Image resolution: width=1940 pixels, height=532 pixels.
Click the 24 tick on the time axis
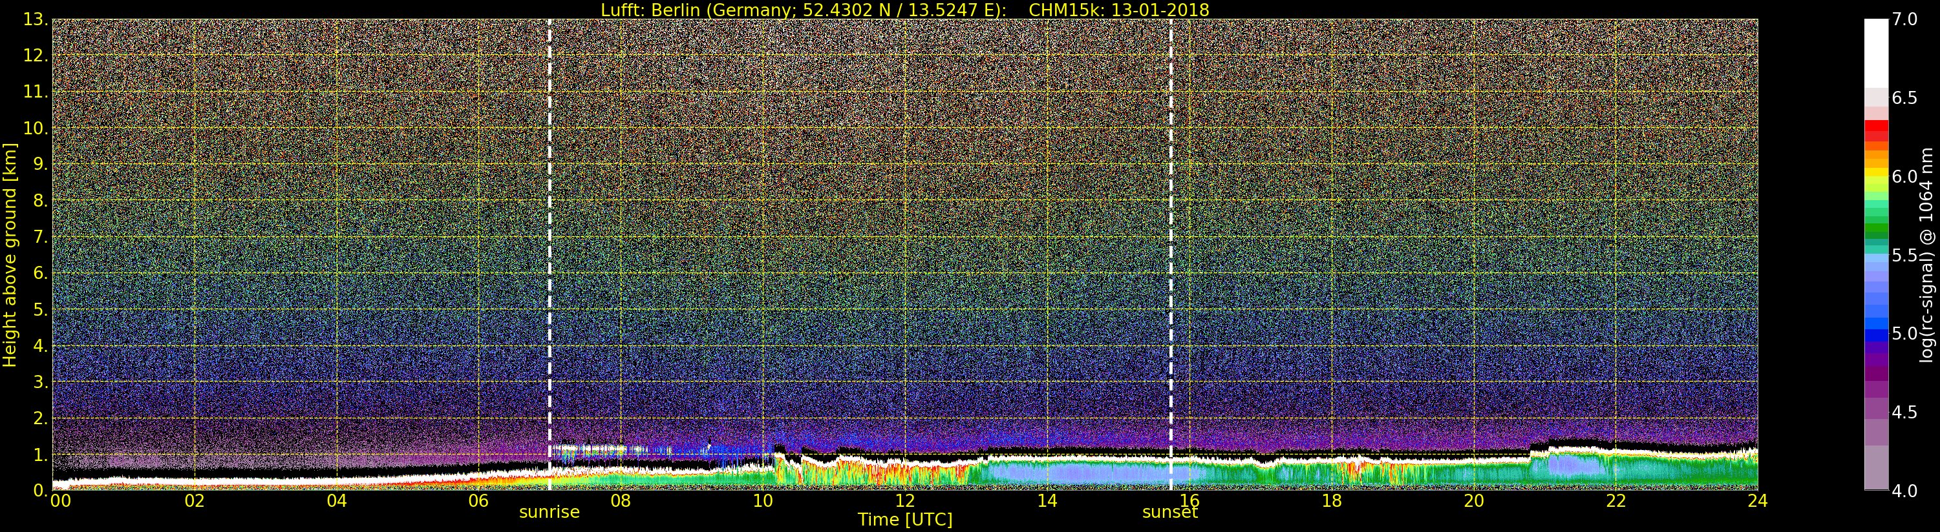pos(1757,501)
